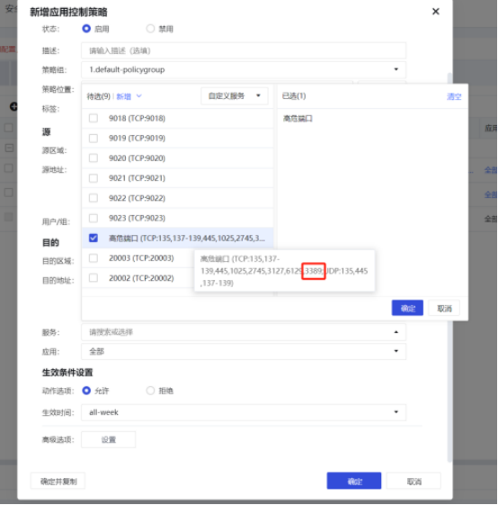The height and width of the screenshot is (505, 498).
Task: Tick the 20003 (TCP:20003) checkbox
Action: tap(93, 258)
